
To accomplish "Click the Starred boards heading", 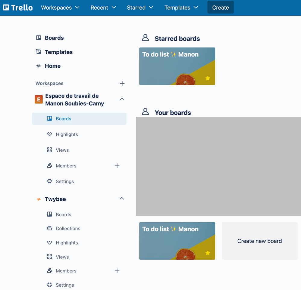I will (177, 39).
